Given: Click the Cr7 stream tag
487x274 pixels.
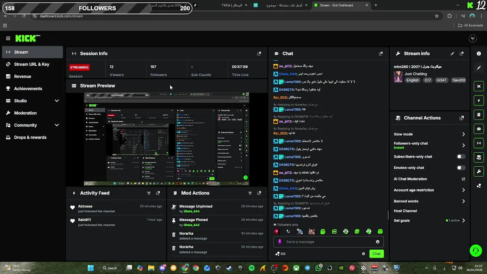Looking at the screenshot, I should point(428,80).
